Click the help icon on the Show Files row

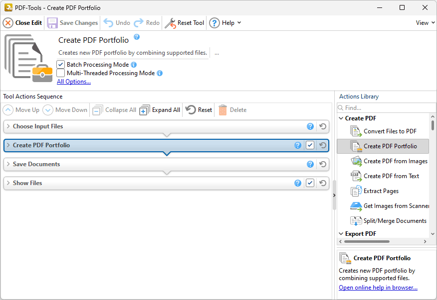pyautogui.click(x=298, y=183)
